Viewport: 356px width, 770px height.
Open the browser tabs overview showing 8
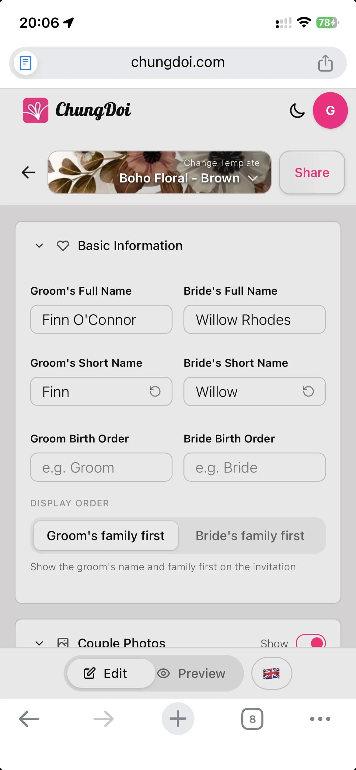252,719
